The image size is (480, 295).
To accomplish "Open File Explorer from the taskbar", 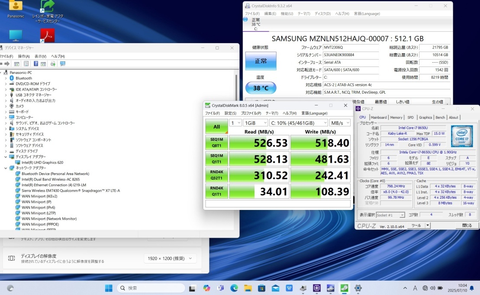I will click(x=248, y=288).
